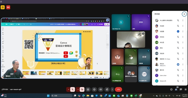Open more options three-dot menu in call bar
The width and height of the screenshot is (188, 98).
(112, 89)
